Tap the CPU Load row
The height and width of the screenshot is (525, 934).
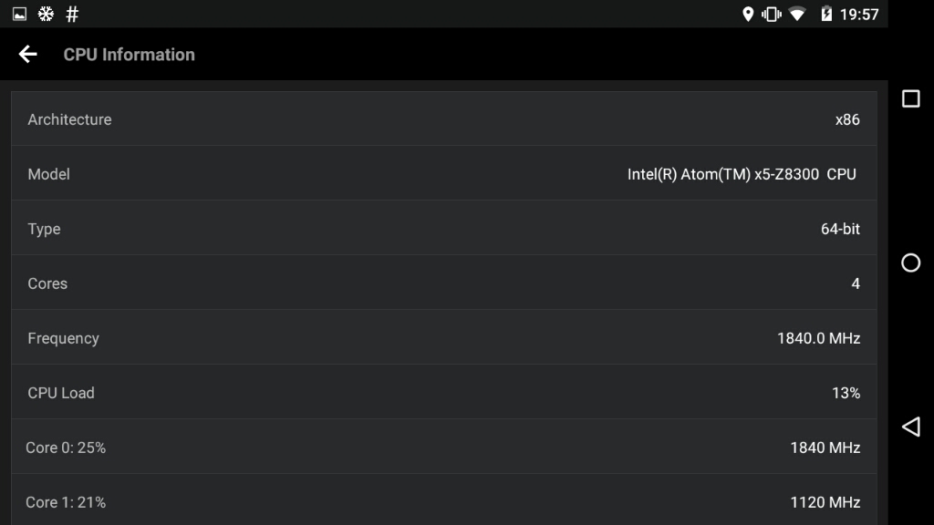[x=443, y=393]
